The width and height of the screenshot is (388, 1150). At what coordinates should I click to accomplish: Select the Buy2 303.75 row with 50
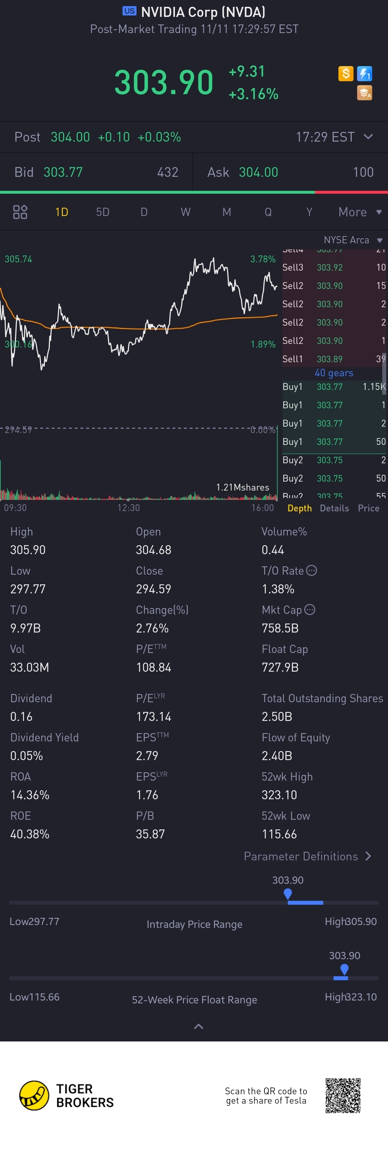[334, 478]
